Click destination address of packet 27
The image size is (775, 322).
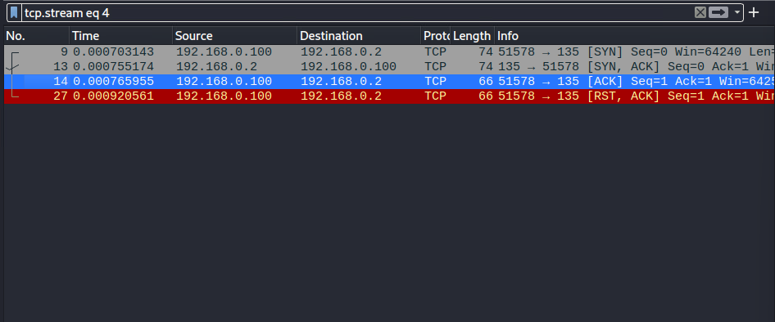[x=341, y=96]
